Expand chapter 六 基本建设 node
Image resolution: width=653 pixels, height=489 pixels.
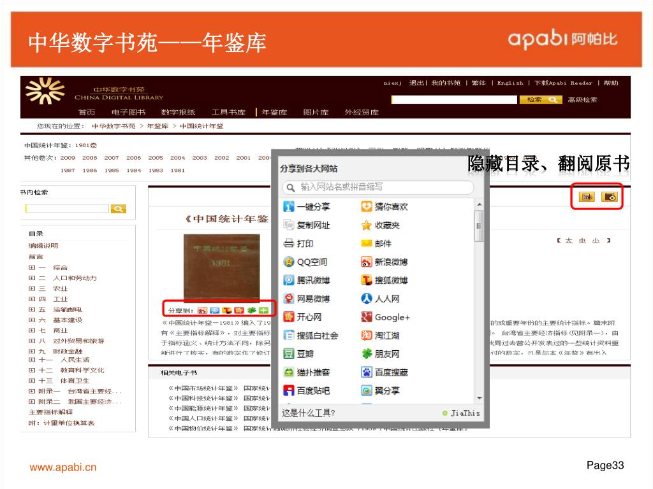(32, 320)
